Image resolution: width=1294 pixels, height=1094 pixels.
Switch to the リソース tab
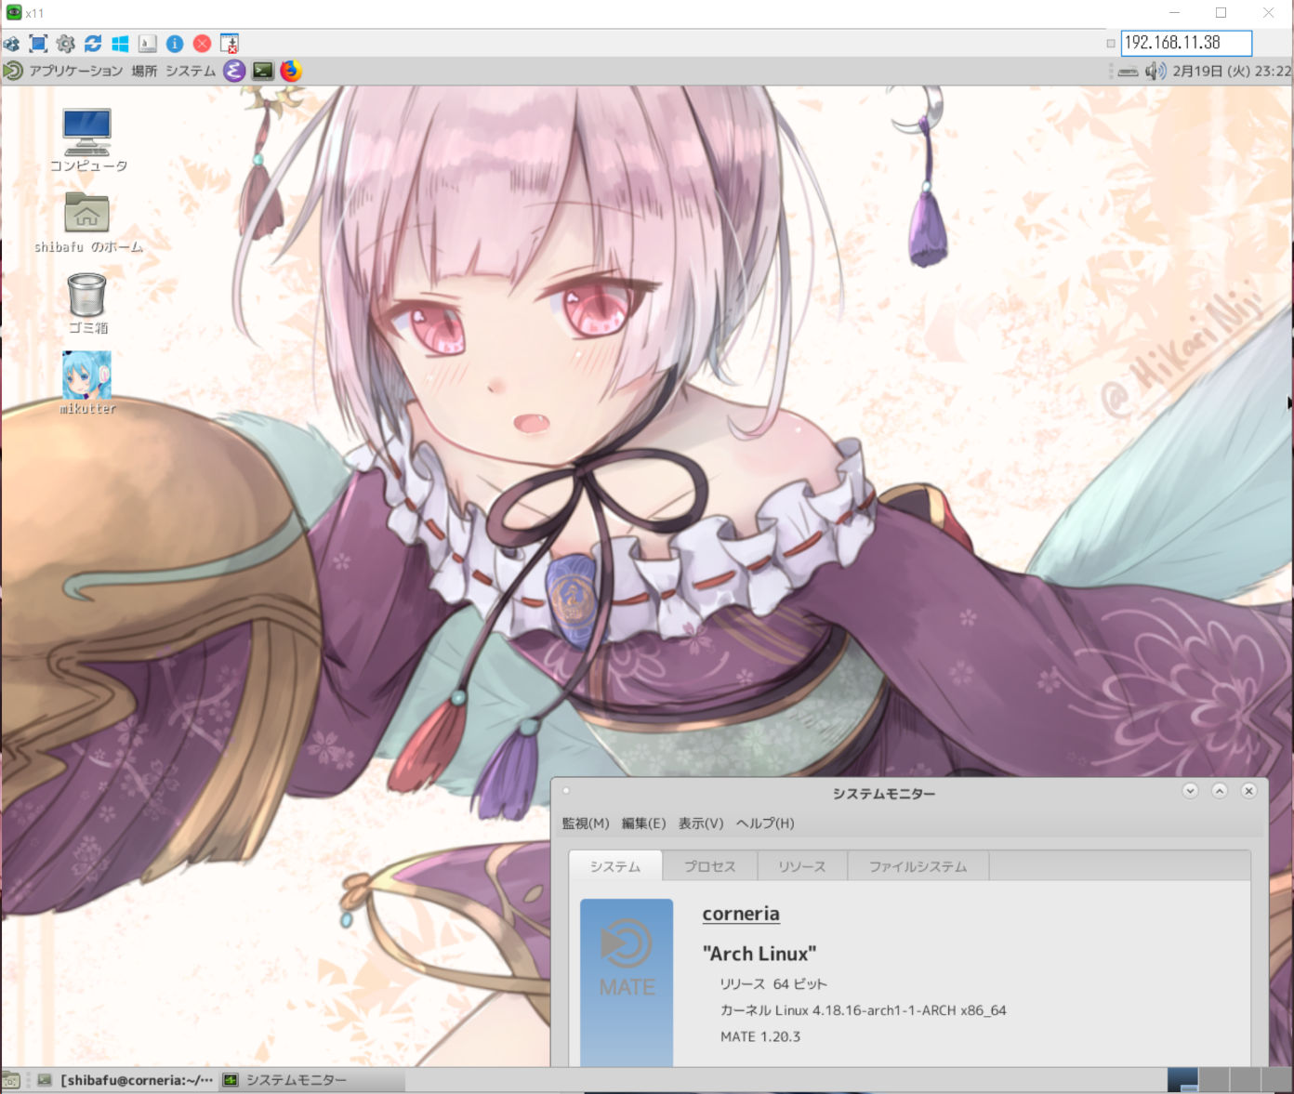click(x=801, y=866)
